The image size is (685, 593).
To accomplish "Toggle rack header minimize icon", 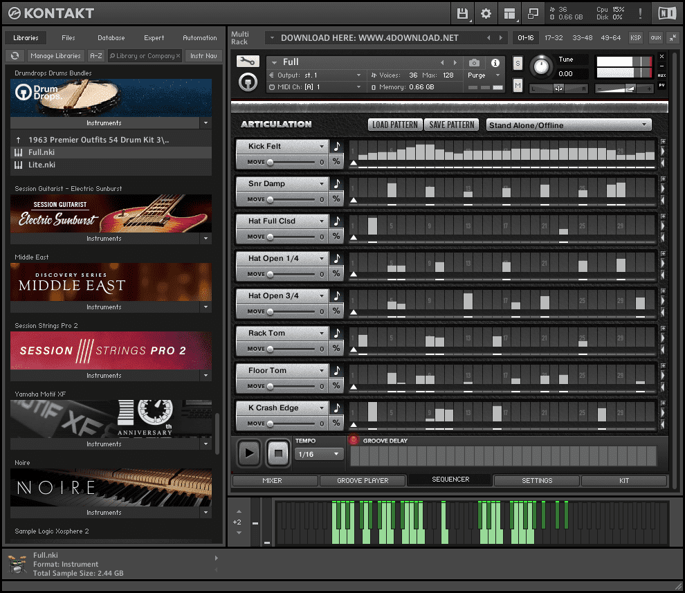I will (x=673, y=38).
